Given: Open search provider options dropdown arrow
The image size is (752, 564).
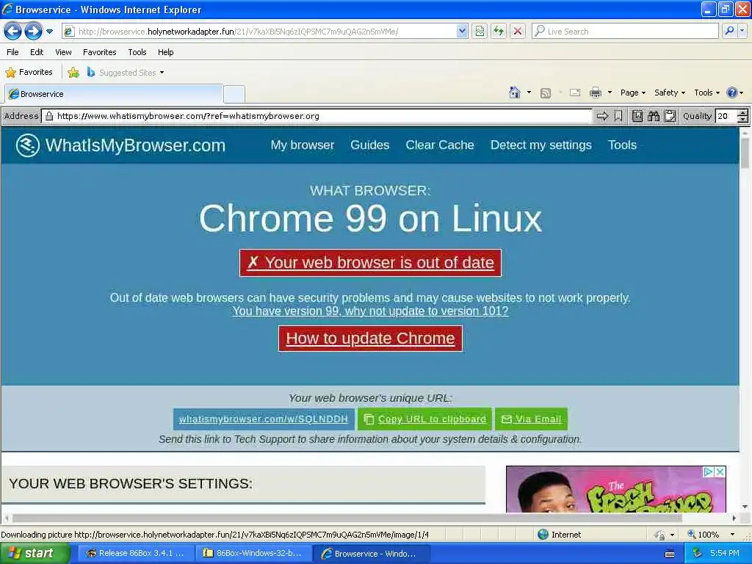Looking at the screenshot, I should pos(742,31).
